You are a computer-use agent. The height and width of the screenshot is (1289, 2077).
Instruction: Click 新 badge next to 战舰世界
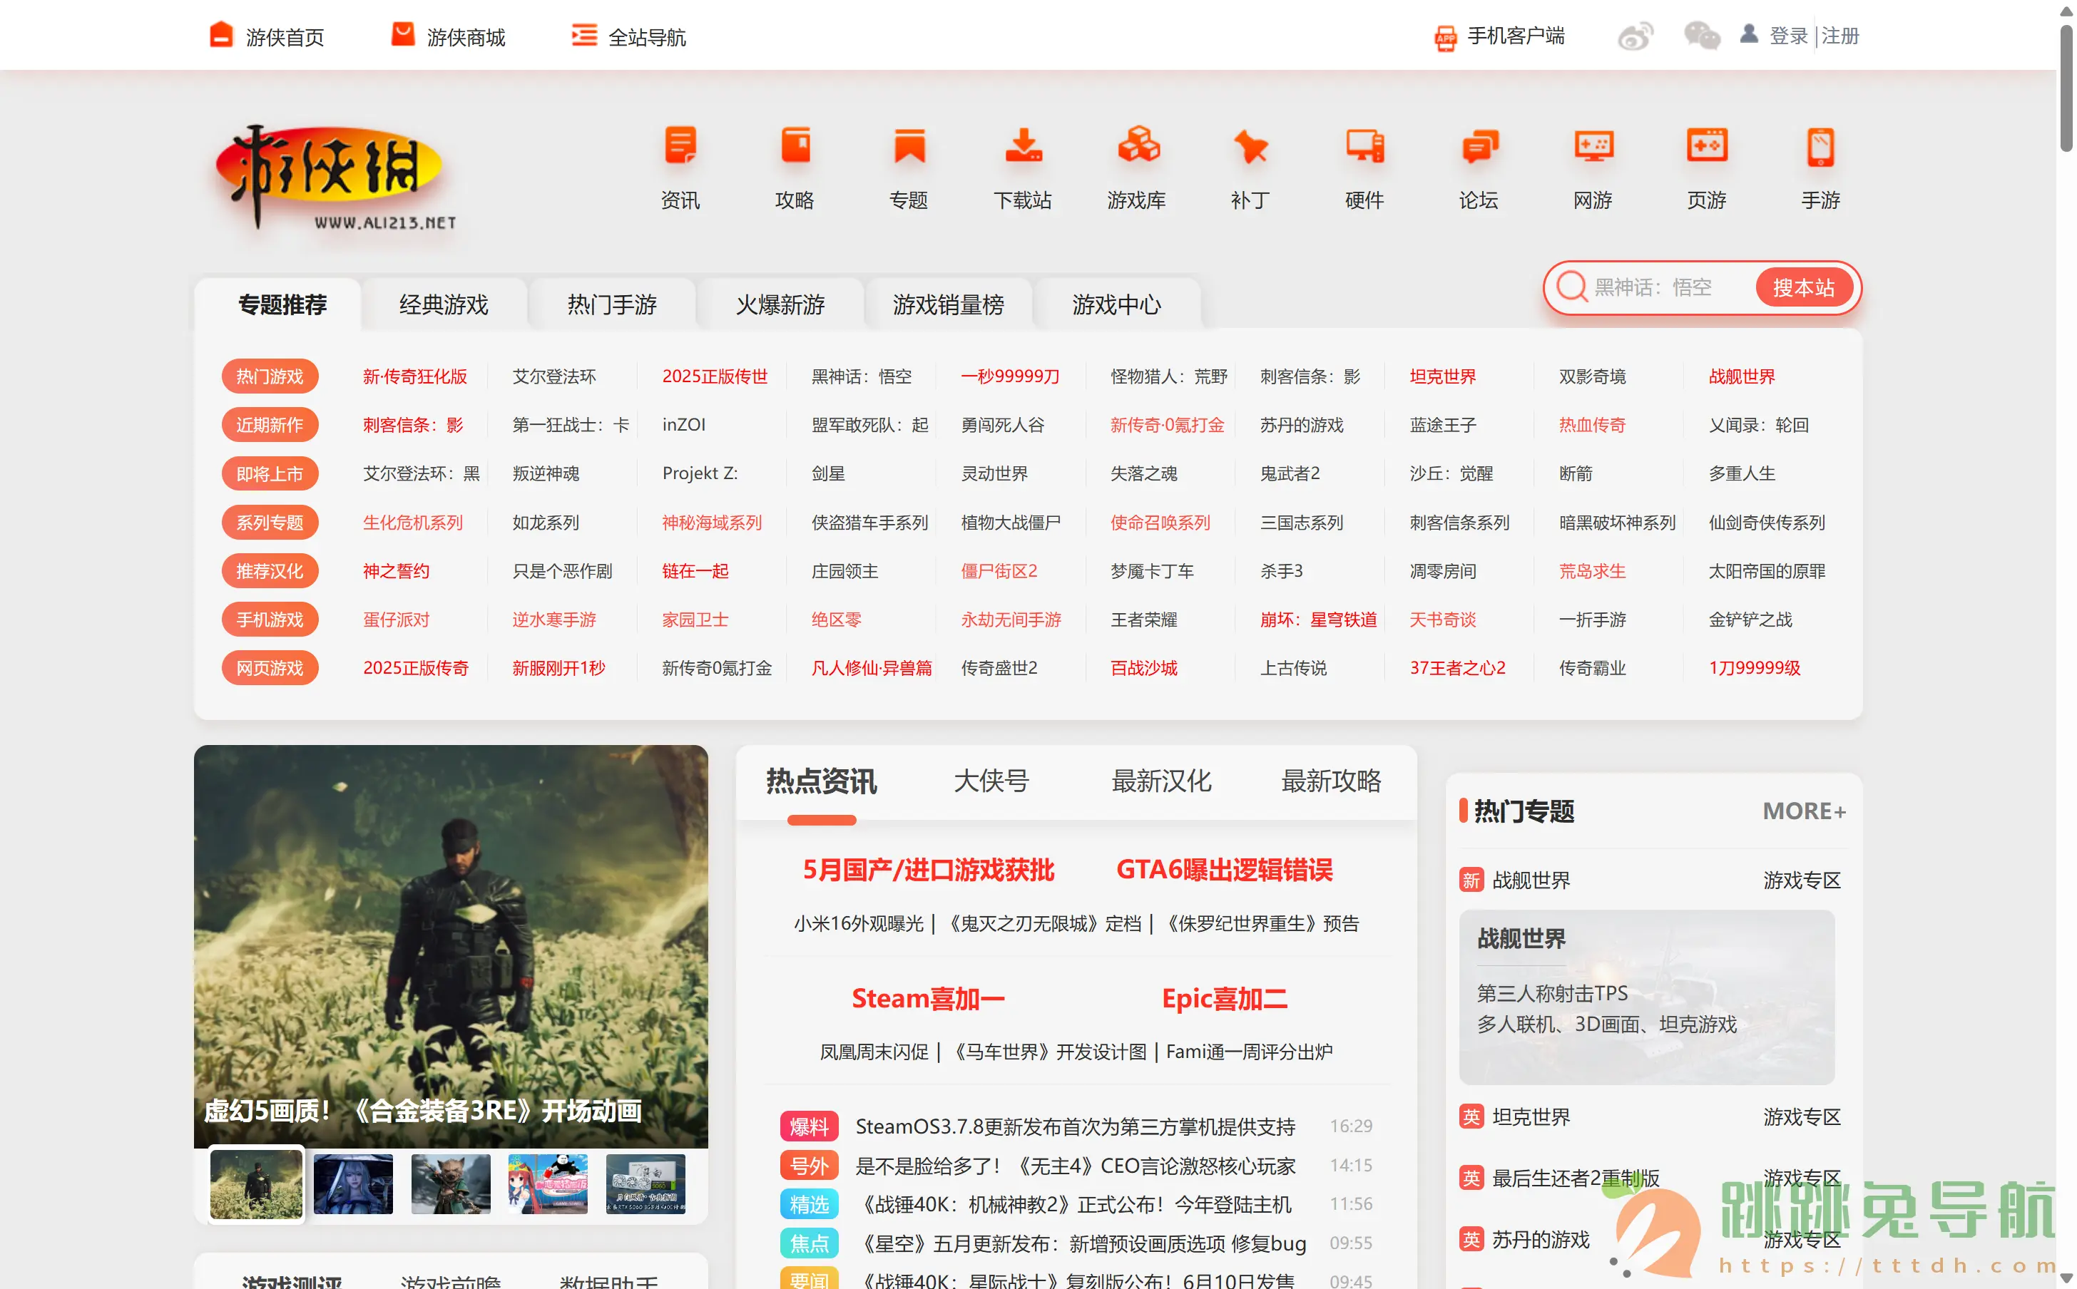1471,880
